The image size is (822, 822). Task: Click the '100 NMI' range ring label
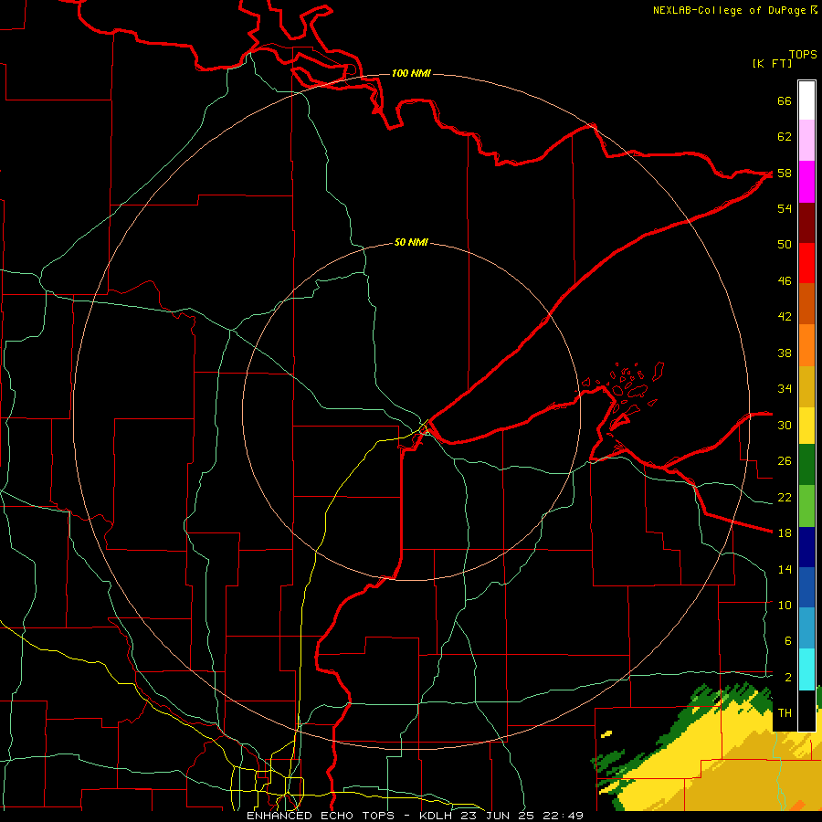coord(412,73)
